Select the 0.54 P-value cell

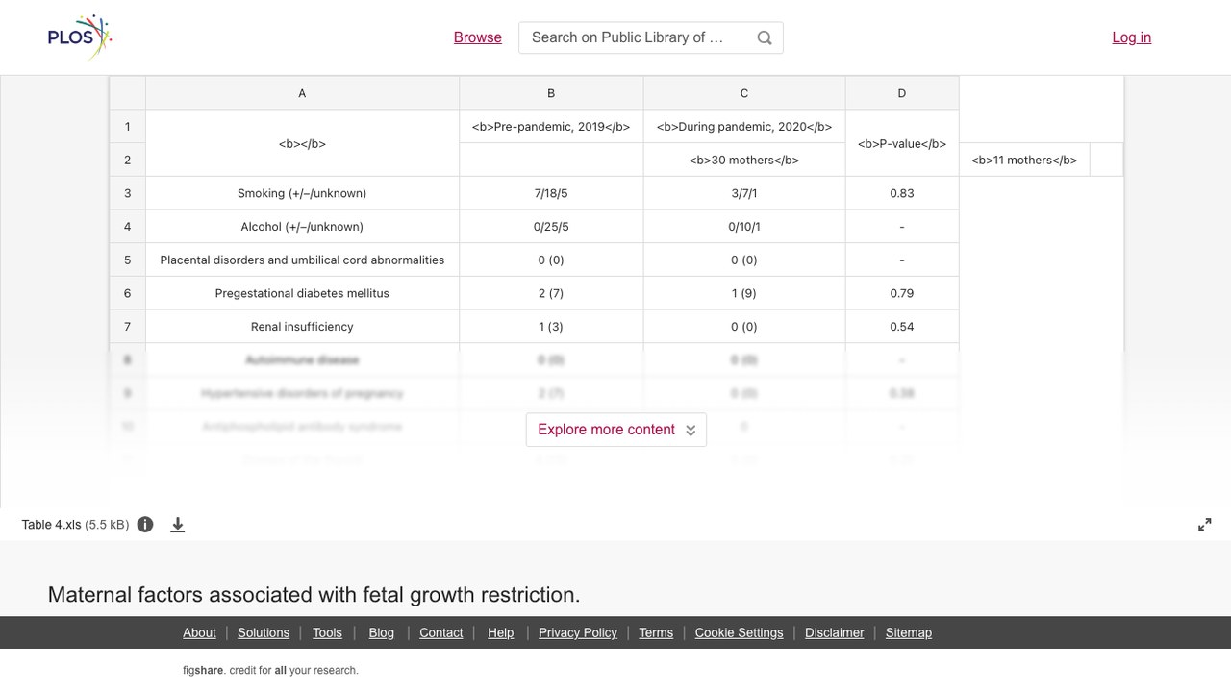coord(902,327)
